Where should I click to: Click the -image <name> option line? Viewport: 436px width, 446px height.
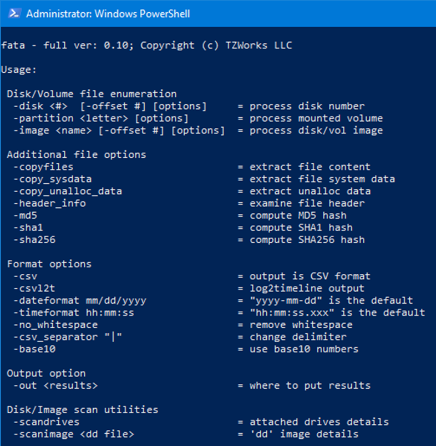tap(119, 131)
